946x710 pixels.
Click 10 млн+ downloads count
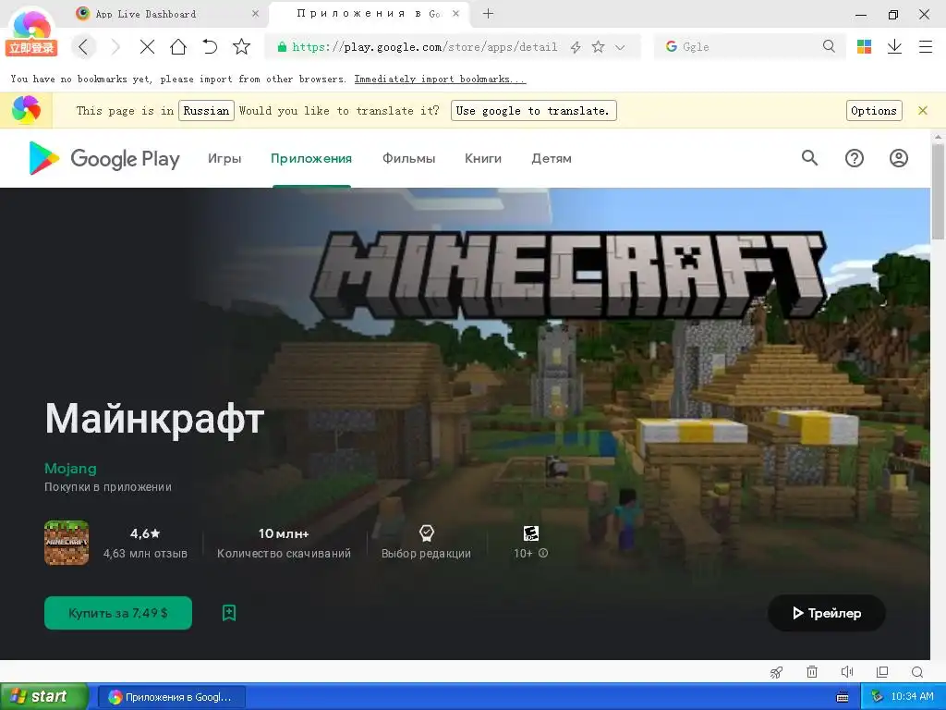click(x=284, y=533)
